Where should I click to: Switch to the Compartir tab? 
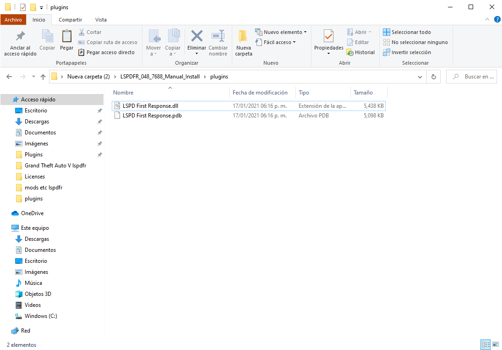(70, 20)
